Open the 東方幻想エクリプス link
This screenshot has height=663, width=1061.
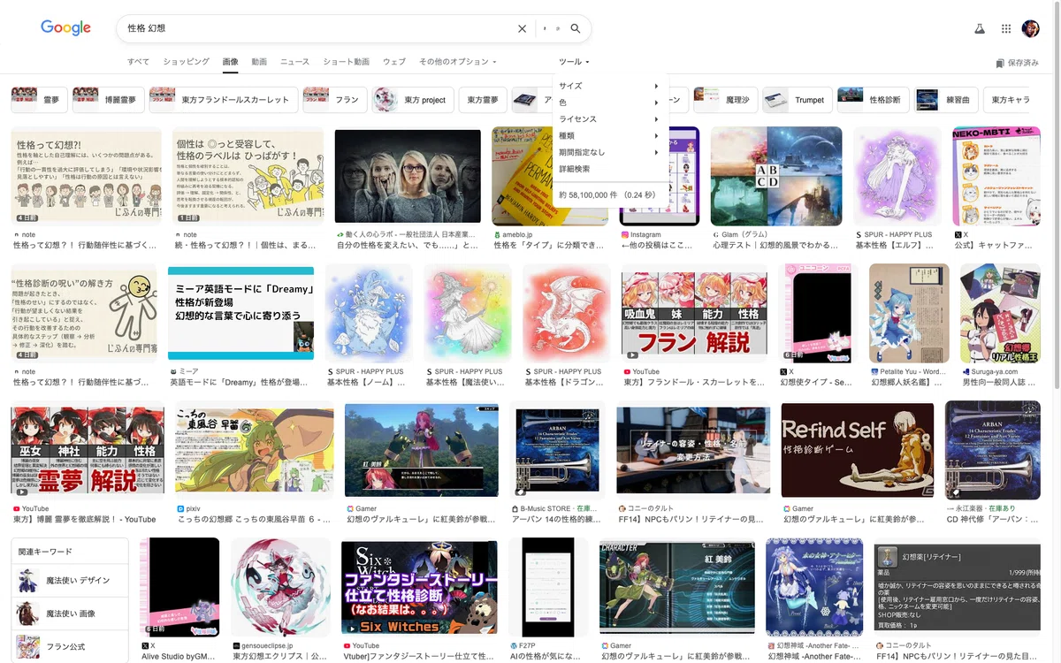pyautogui.click(x=280, y=656)
